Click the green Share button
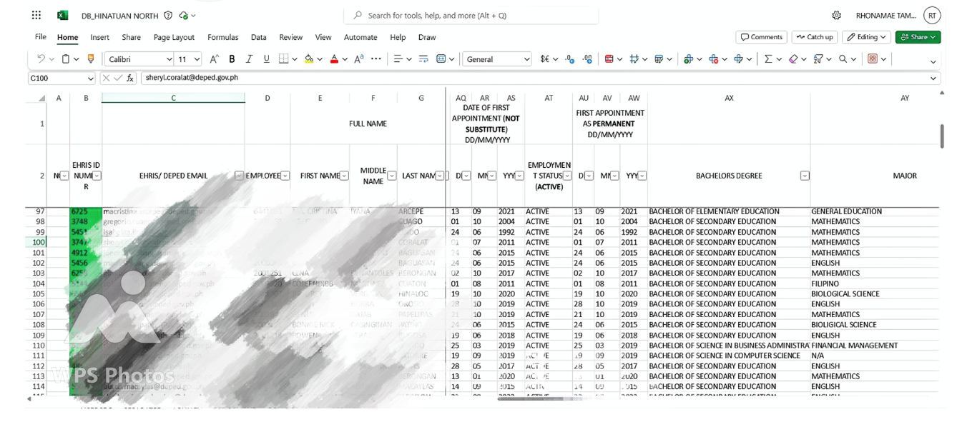The height and width of the screenshot is (432, 957). point(918,37)
